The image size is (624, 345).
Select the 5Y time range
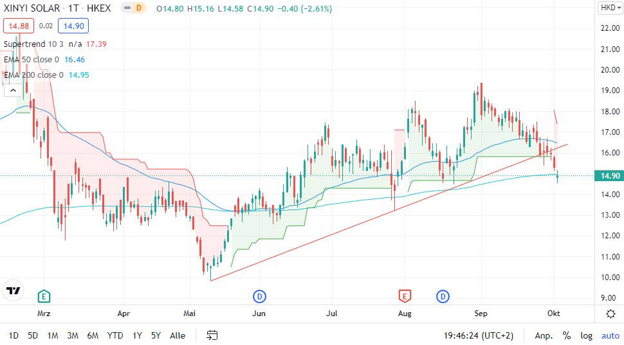(156, 335)
